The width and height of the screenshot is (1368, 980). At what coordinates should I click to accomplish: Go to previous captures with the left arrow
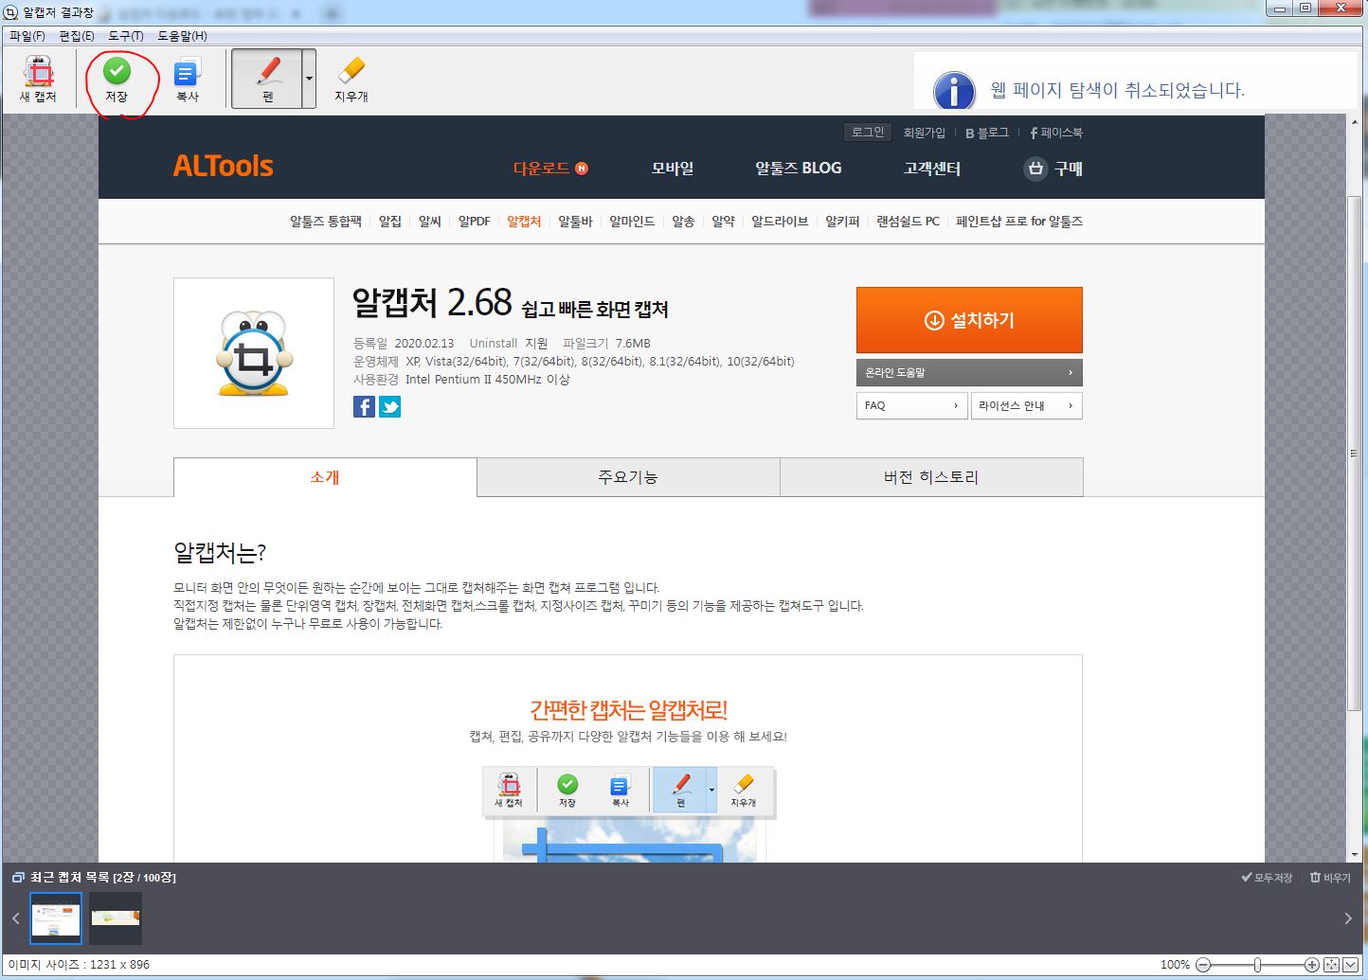[x=15, y=918]
